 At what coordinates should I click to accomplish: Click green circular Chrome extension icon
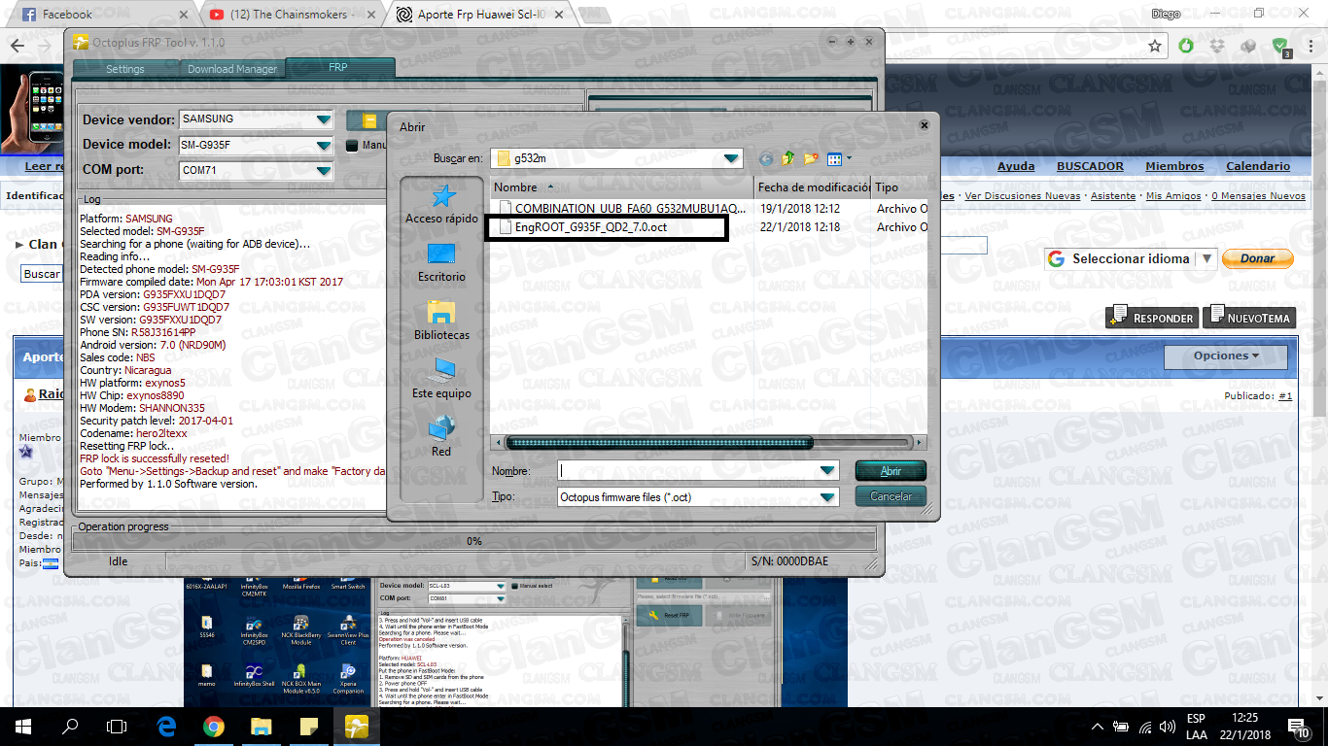[x=1186, y=46]
